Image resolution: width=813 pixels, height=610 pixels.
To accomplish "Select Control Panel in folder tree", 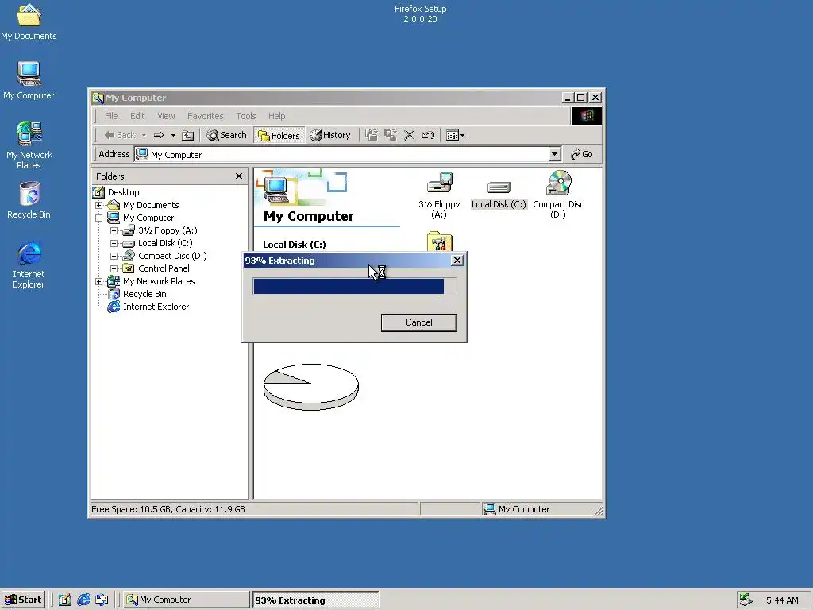I will [164, 268].
